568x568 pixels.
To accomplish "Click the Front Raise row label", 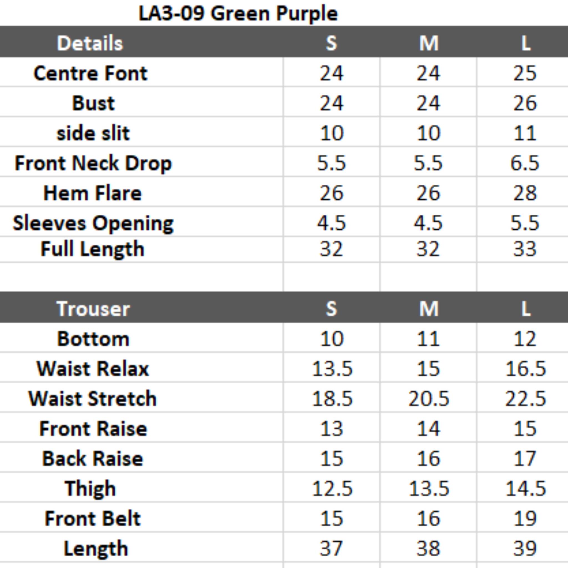I will pos(93,429).
